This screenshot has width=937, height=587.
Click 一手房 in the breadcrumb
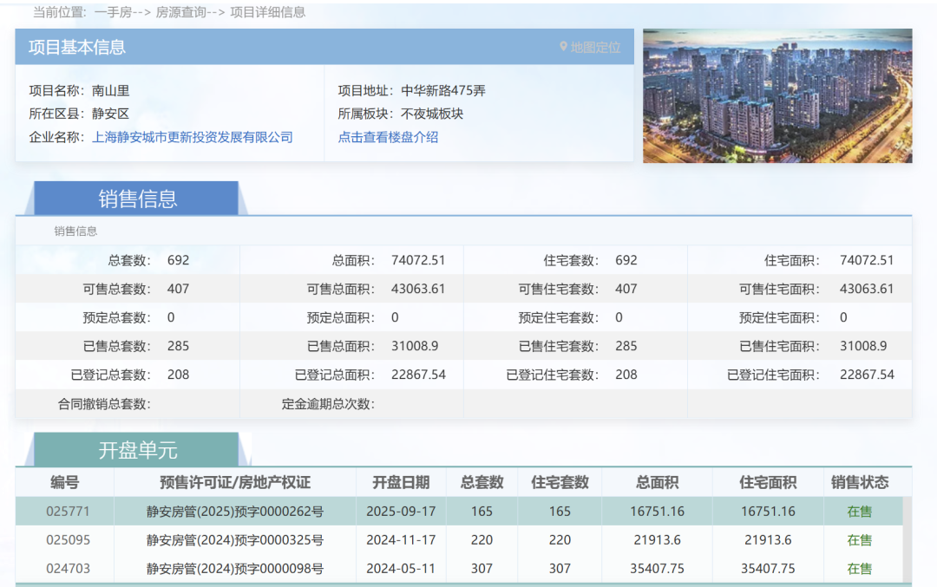(x=113, y=12)
